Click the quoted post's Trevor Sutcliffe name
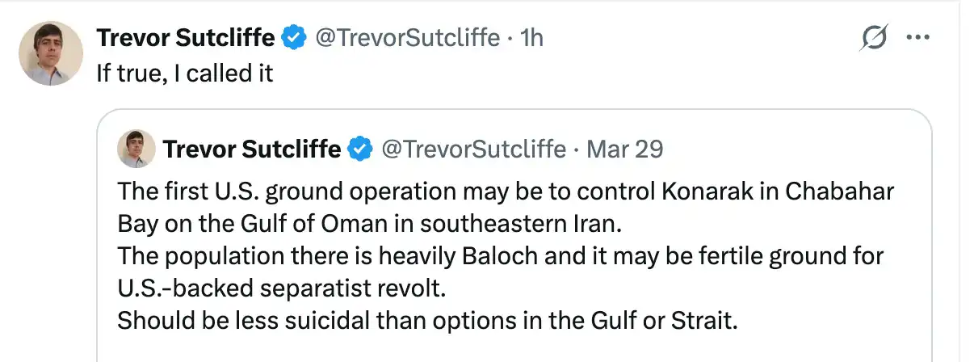This screenshot has height=362, width=974. (251, 149)
